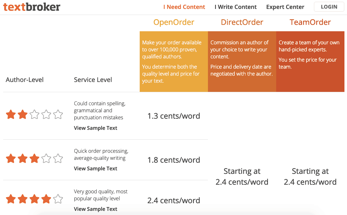Screen dimensions: 347x215
Task: Go to the Expert Center
Action: (x=285, y=7)
